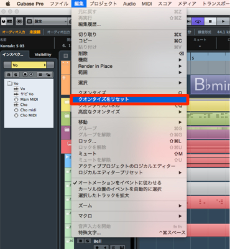This screenshot has width=230, height=249.
Task: Click waveform icon beside Cho
Action: (16, 105)
